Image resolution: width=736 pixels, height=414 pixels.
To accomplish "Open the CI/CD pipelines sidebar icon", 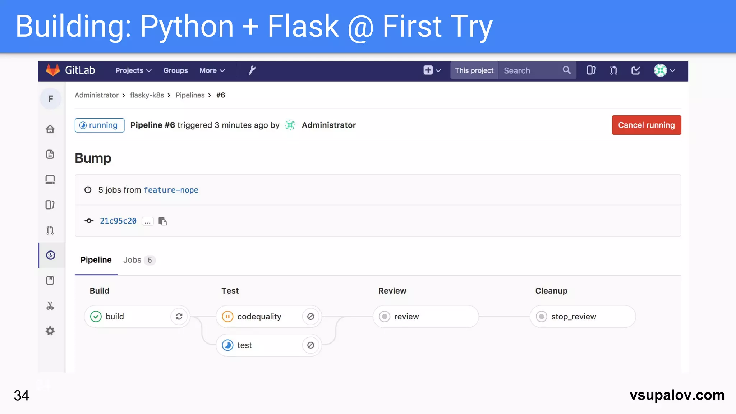I will click(51, 255).
